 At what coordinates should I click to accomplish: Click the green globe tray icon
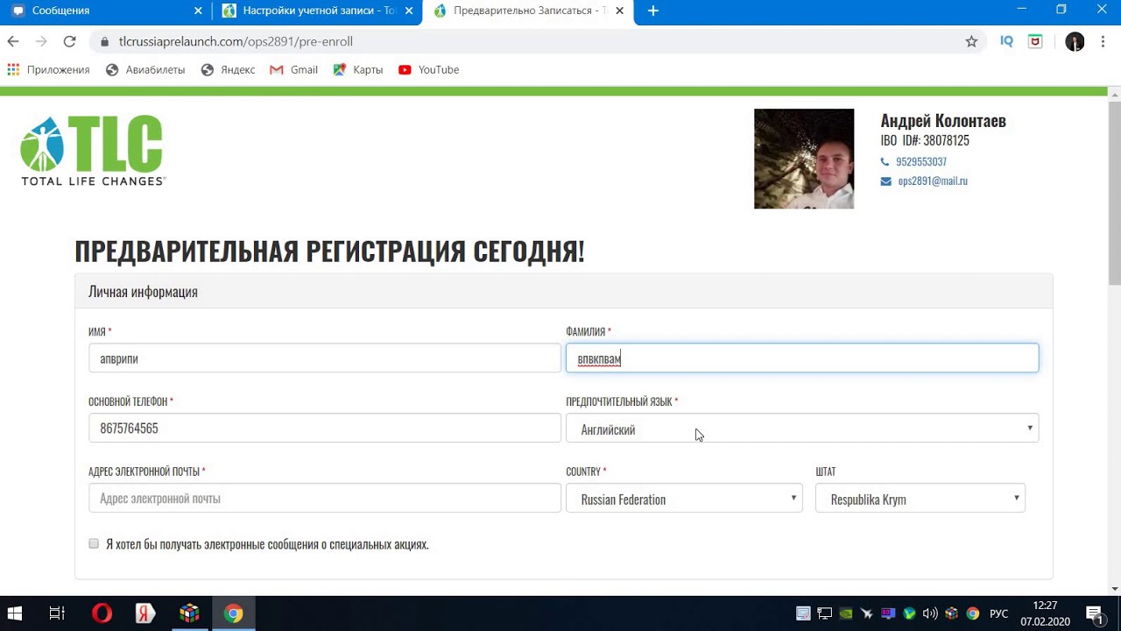pos(909,613)
